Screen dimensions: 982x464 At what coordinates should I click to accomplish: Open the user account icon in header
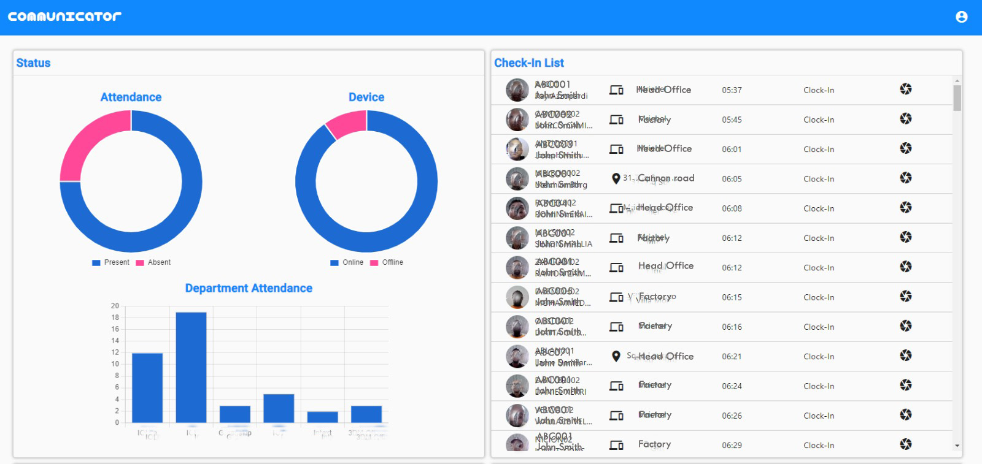(961, 17)
